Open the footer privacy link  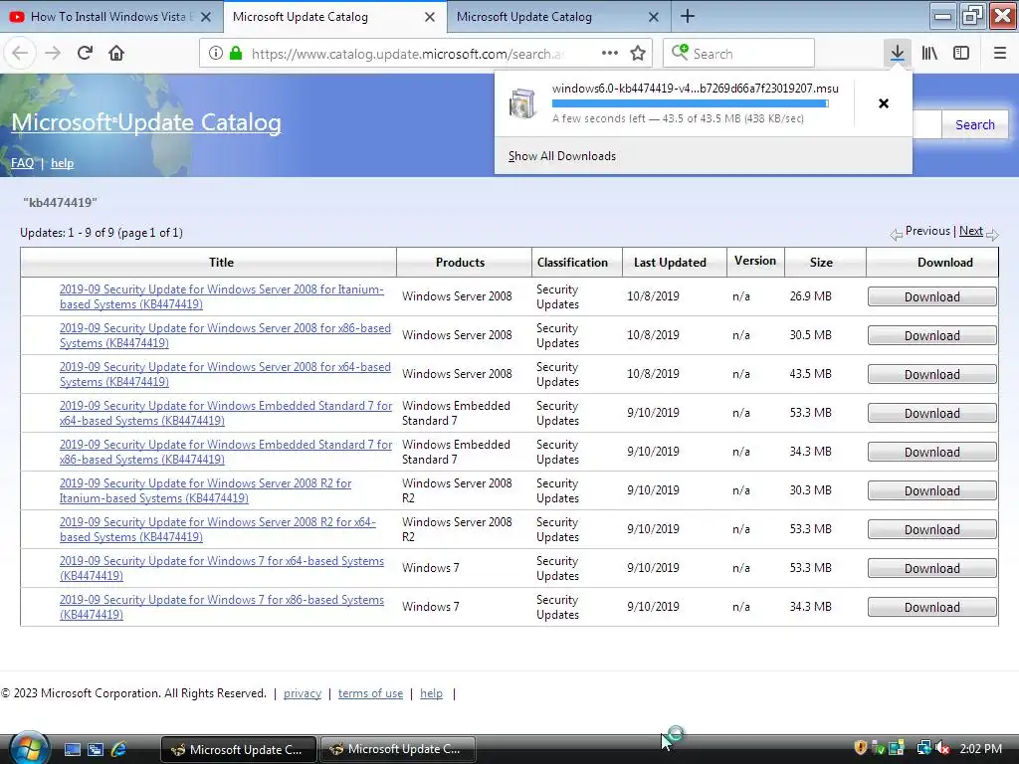point(303,693)
